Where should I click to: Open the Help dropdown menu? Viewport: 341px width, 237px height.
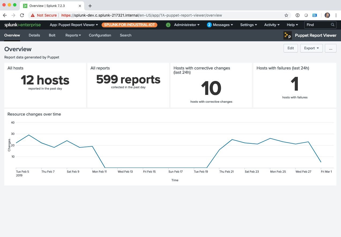[292, 25]
